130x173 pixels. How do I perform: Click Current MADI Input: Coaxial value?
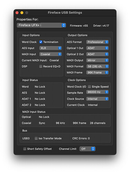click(54, 60)
